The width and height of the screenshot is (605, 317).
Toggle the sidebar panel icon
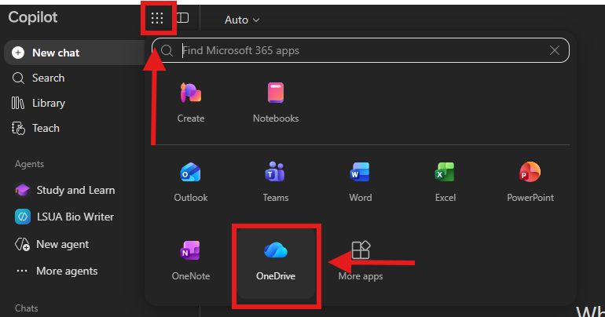coord(183,18)
